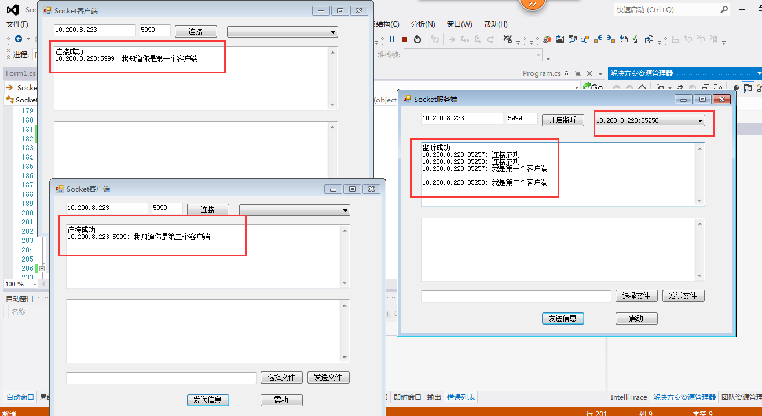Viewport: 762px width, 416px height.
Task: Click the home icon in Solution Explorer
Action: (642, 88)
